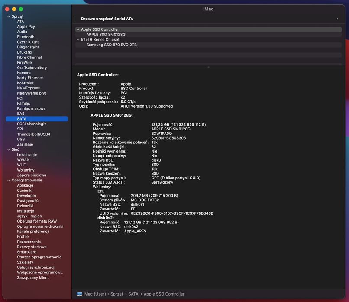Select Język i region item
Screen dimensions: 349x302
(x=29, y=216)
